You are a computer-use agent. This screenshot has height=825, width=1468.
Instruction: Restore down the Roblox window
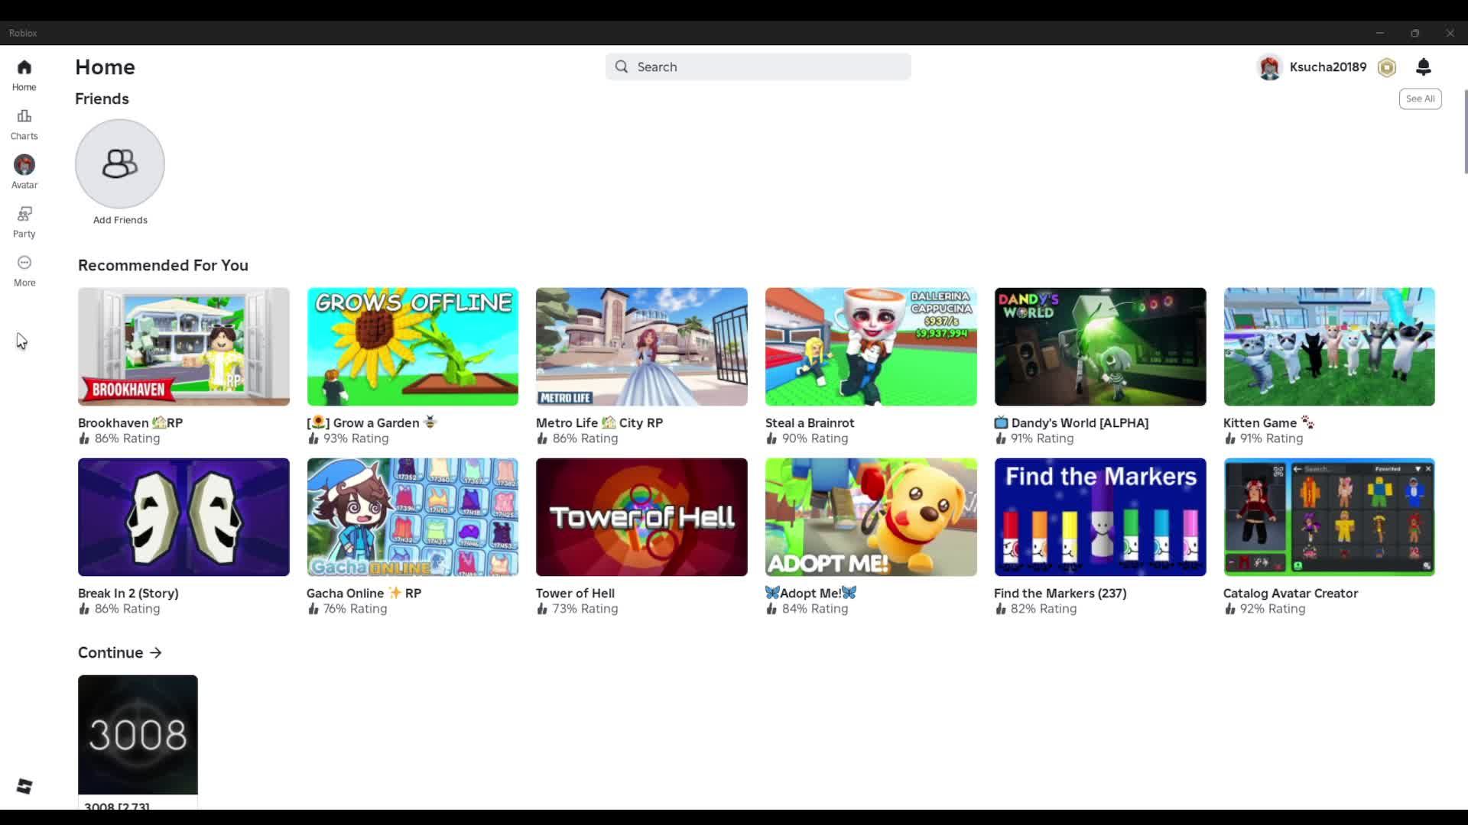pos(1415,33)
